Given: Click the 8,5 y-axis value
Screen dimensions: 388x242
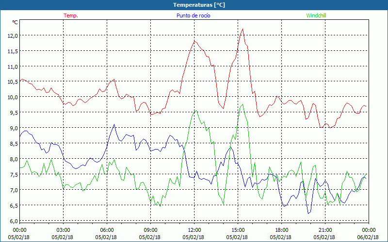Looking at the screenshot, I should click(x=14, y=143).
